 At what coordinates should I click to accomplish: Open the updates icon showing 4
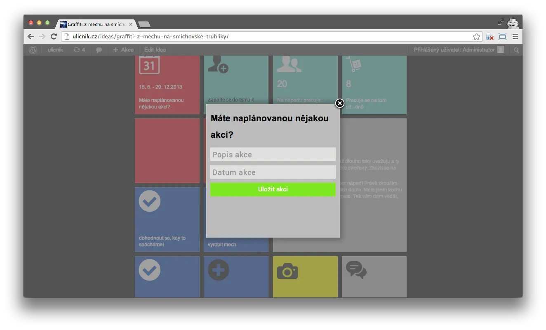pos(79,50)
